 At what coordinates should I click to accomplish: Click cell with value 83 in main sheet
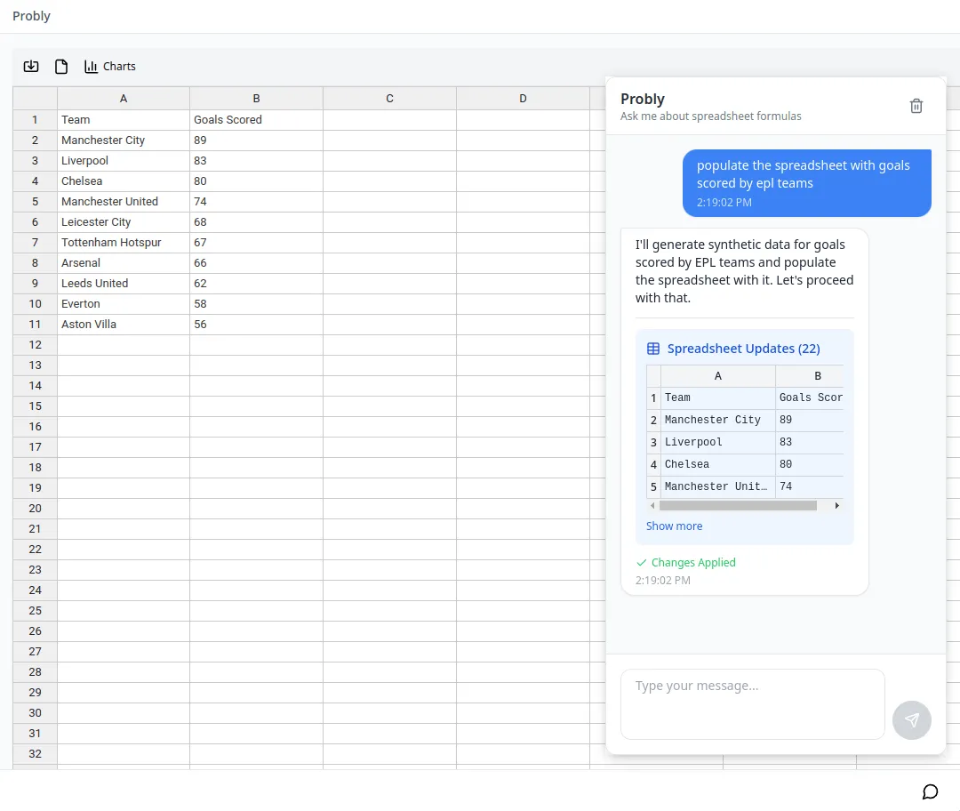pos(257,160)
